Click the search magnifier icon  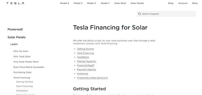(x=140, y=14)
